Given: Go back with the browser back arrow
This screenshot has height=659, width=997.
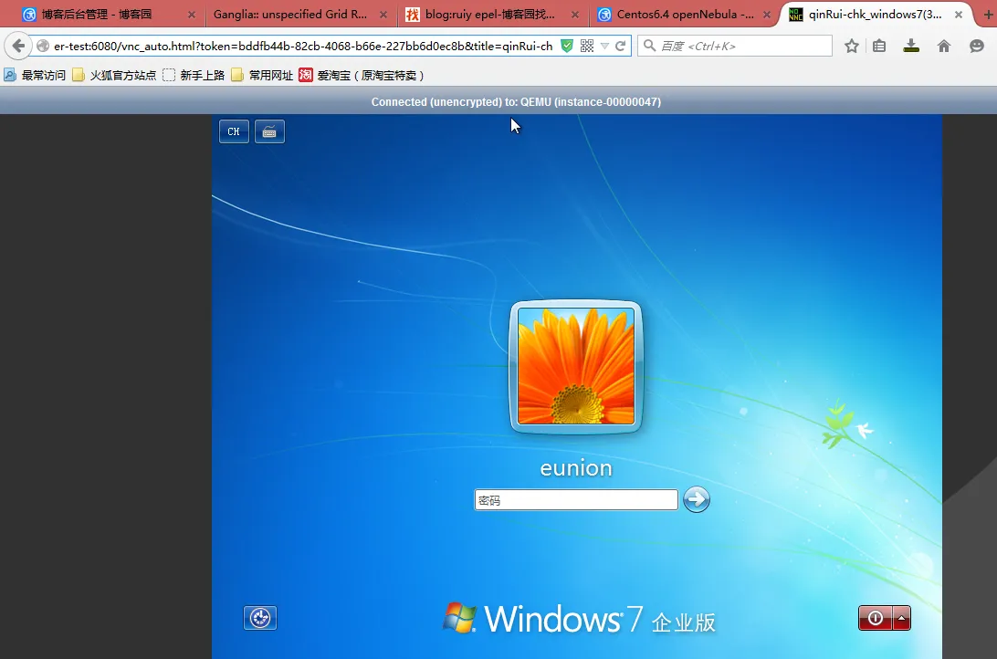Looking at the screenshot, I should pos(18,46).
